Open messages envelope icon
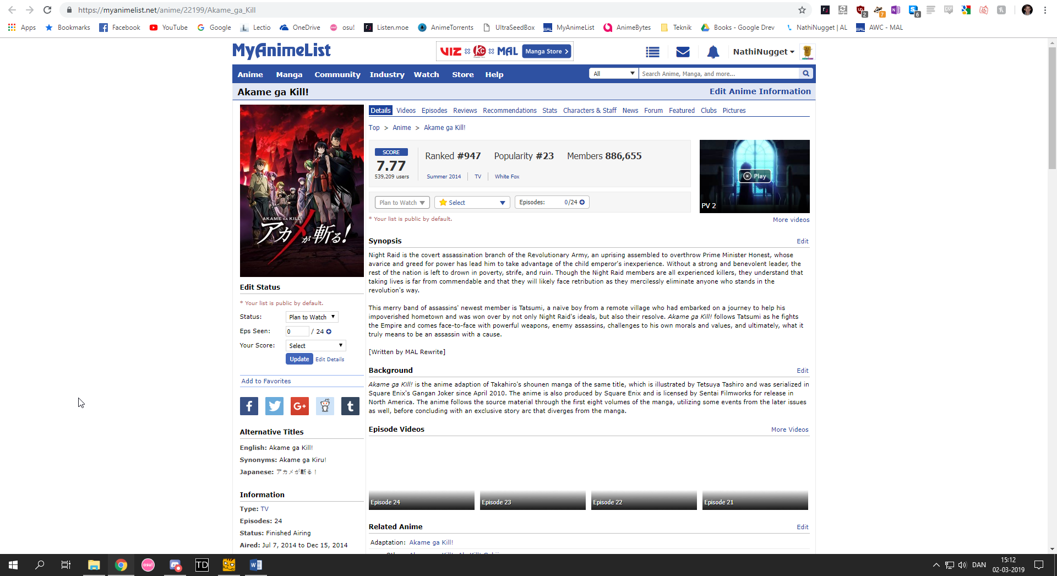This screenshot has width=1057, height=576. tap(683, 52)
